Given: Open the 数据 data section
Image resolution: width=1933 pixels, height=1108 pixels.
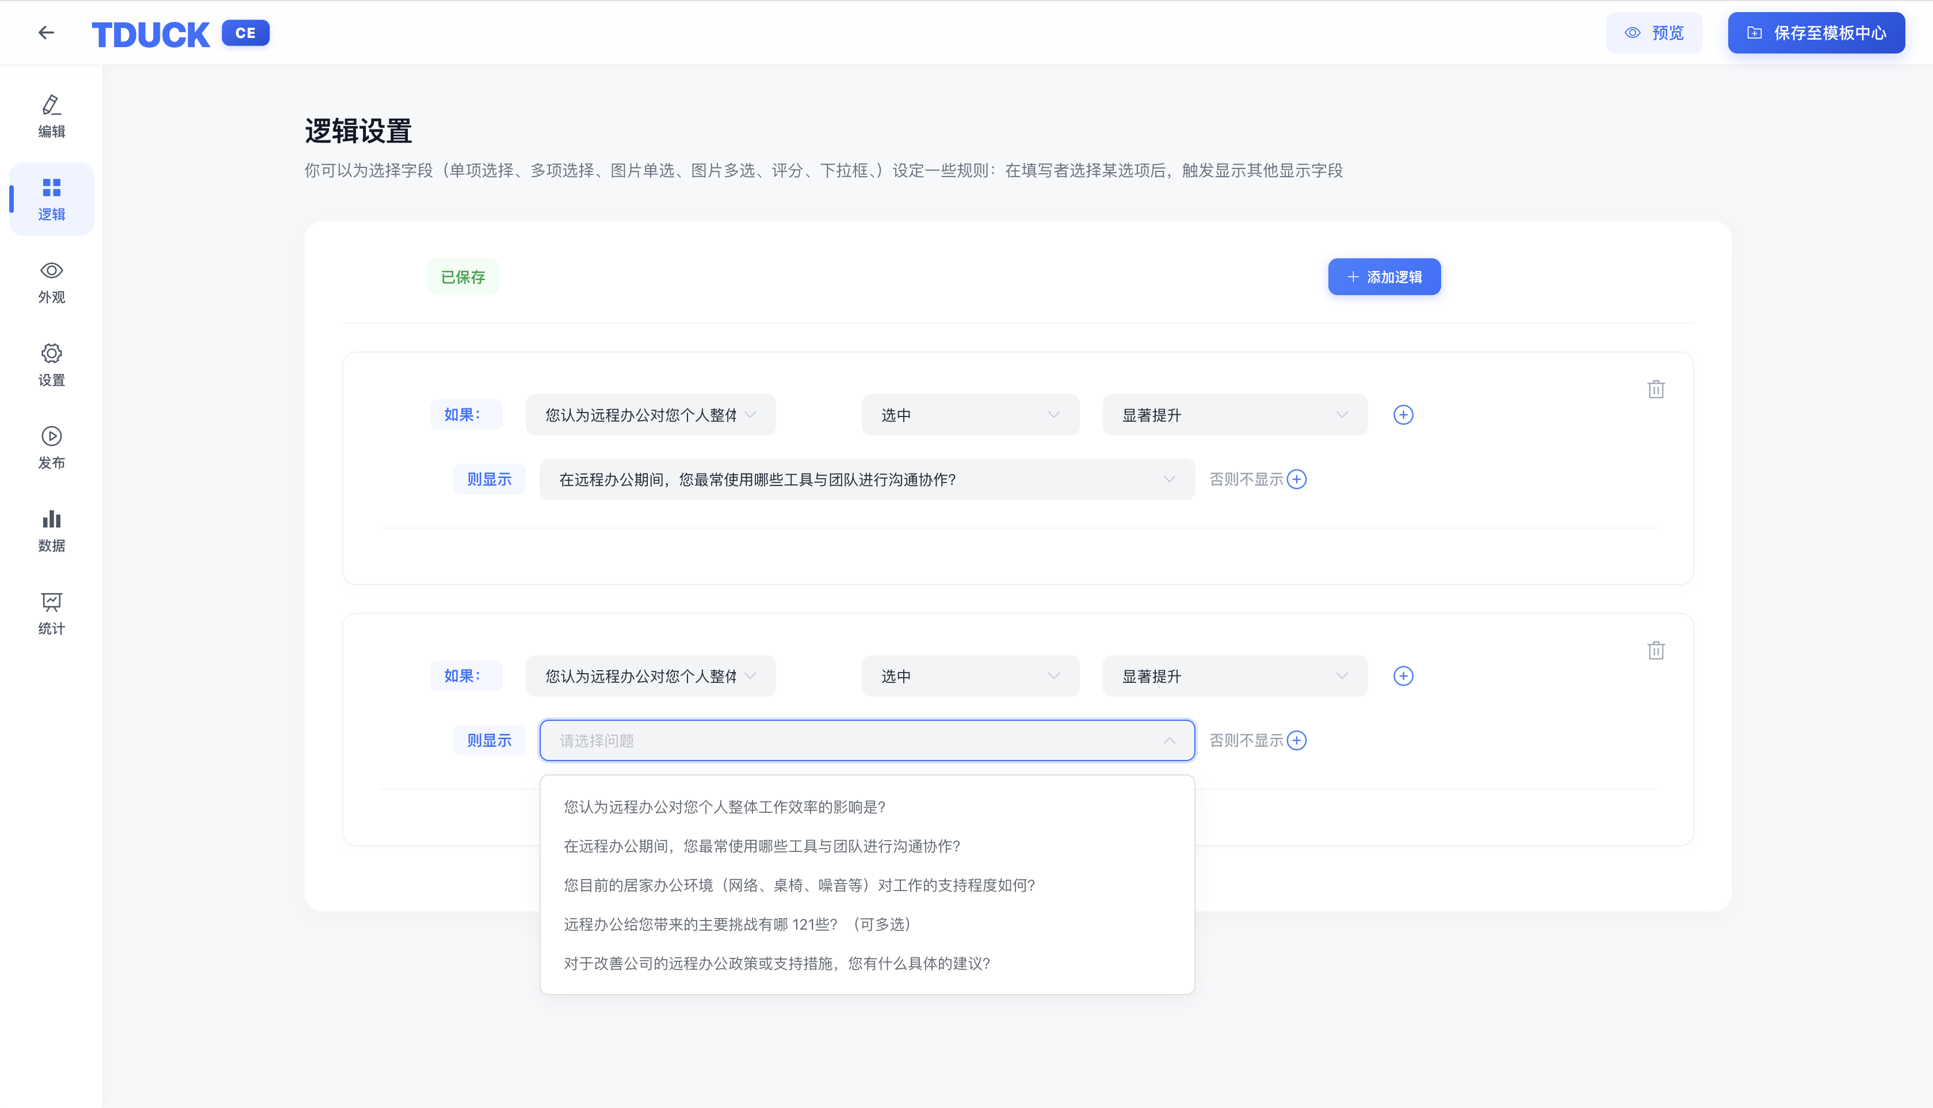Looking at the screenshot, I should (x=52, y=531).
